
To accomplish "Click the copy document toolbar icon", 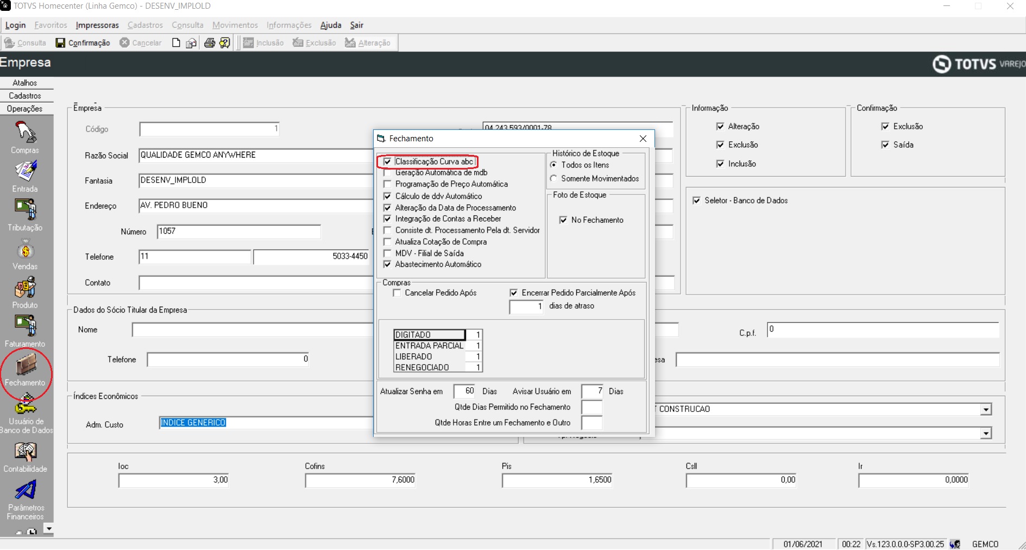I will tap(191, 43).
